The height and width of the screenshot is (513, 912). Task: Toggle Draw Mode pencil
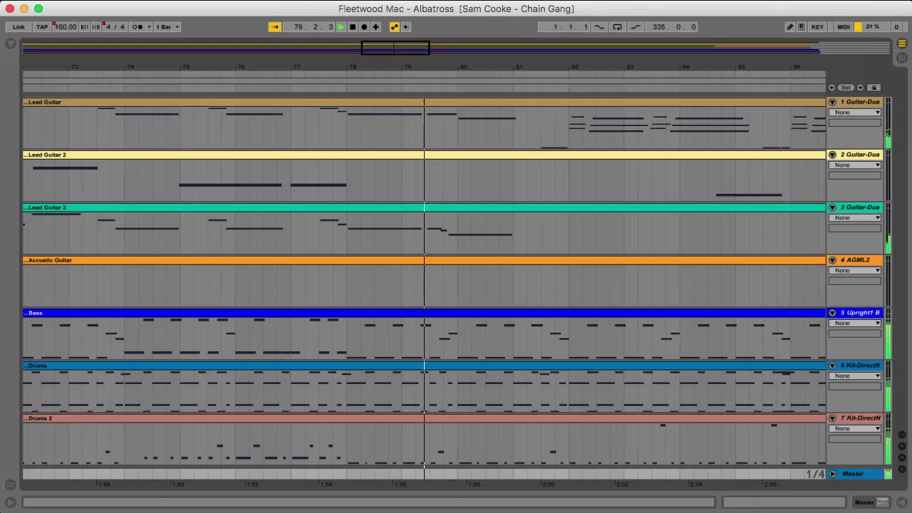[x=789, y=27]
